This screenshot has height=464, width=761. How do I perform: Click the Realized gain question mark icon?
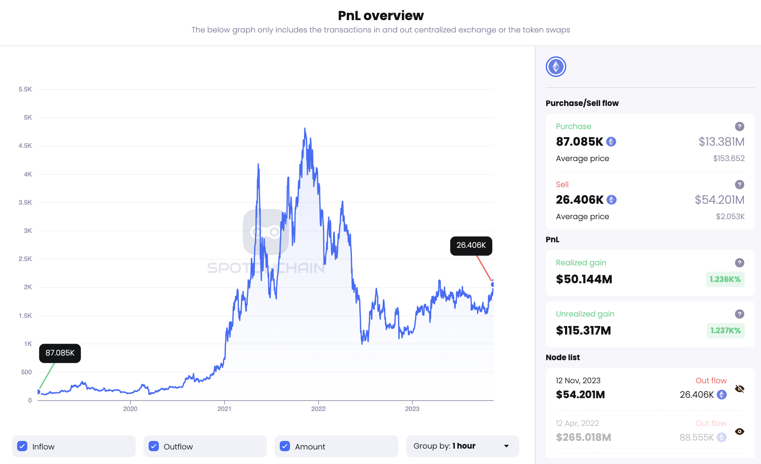[x=740, y=262]
